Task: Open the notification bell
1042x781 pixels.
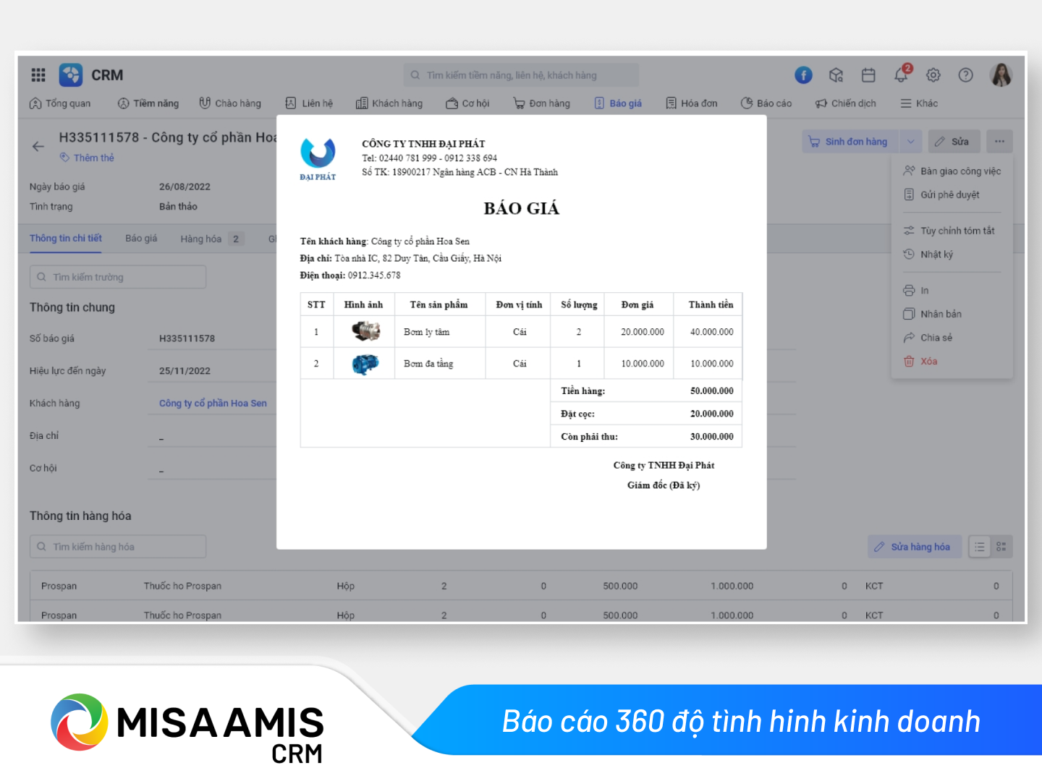Action: (x=901, y=75)
